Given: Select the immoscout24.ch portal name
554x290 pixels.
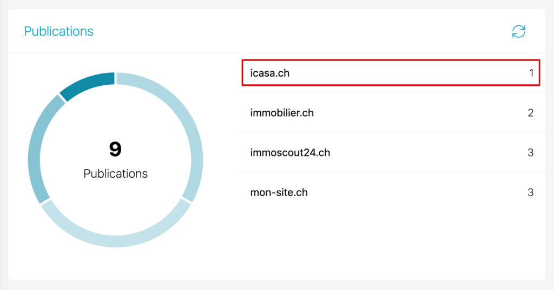Looking at the screenshot, I should tap(290, 153).
